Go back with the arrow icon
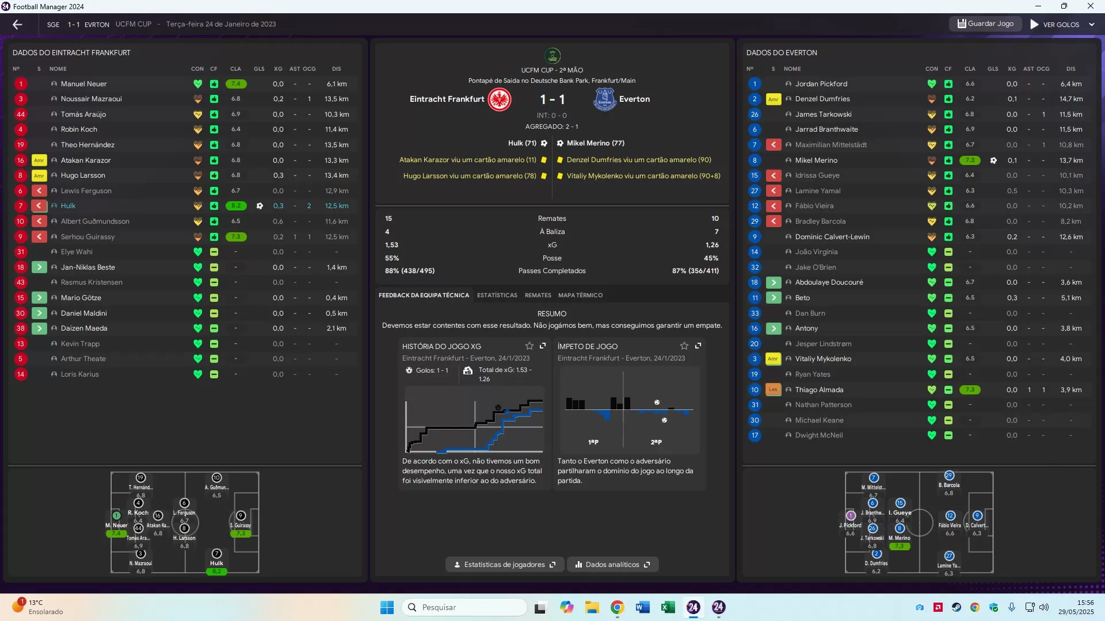Viewport: 1105px width, 621px height. [17, 24]
